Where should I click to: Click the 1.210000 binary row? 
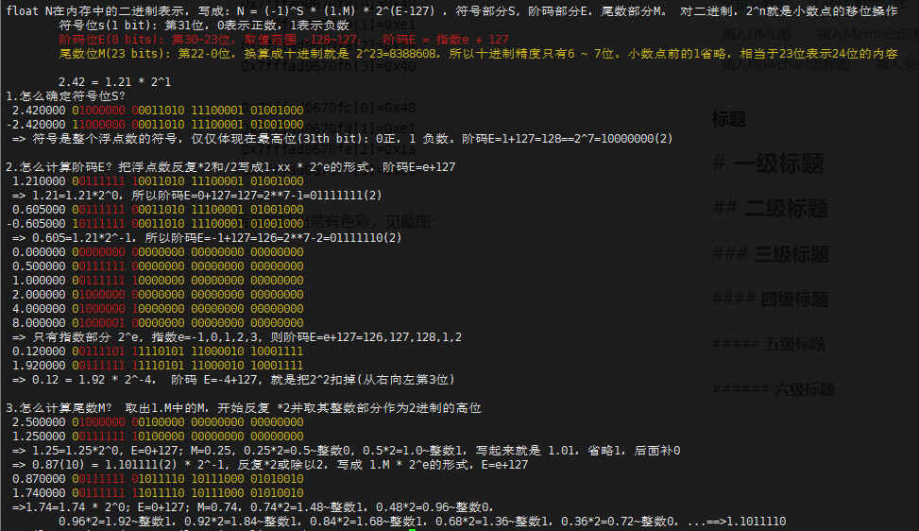click(x=158, y=181)
